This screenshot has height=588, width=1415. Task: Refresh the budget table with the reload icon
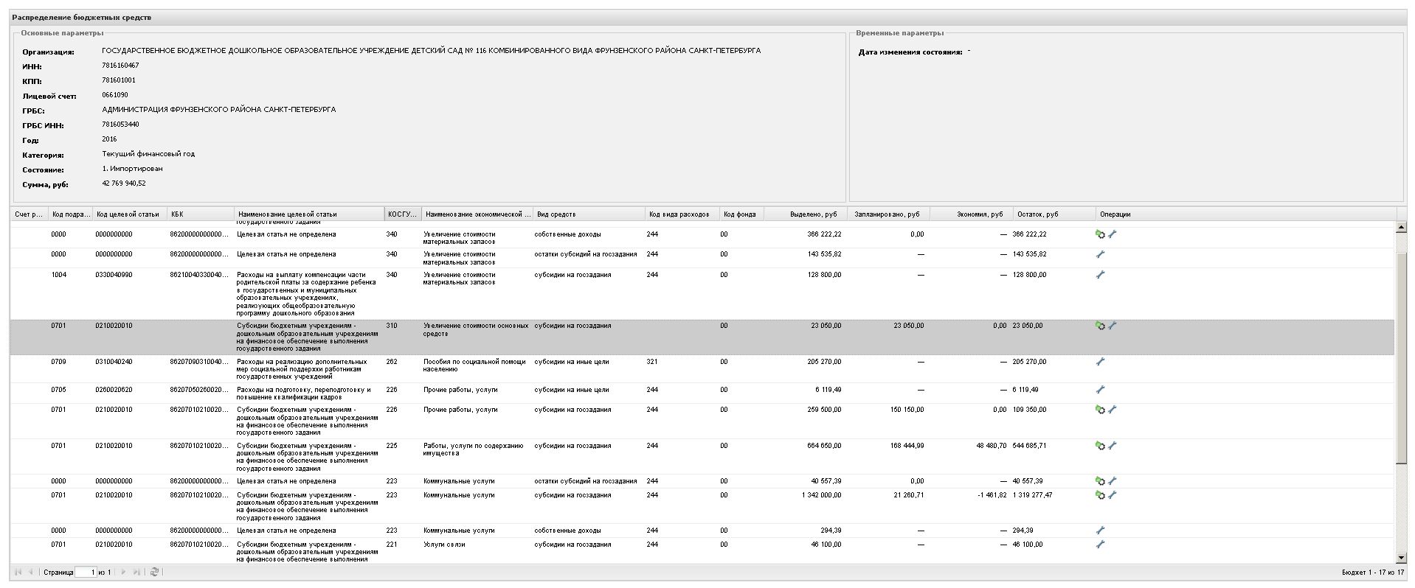(x=154, y=572)
